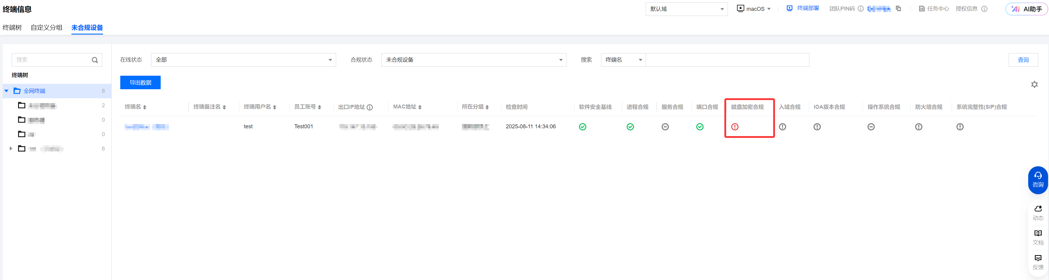Open the table column settings gear
The height and width of the screenshot is (280, 1049).
pos(1034,84)
